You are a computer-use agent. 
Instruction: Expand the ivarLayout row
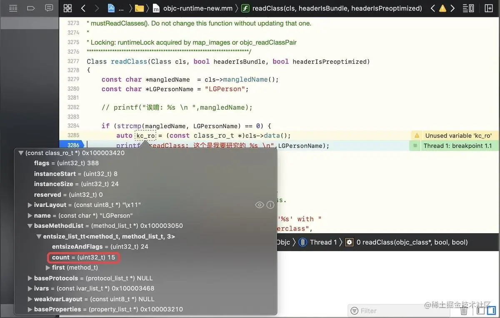pos(30,205)
